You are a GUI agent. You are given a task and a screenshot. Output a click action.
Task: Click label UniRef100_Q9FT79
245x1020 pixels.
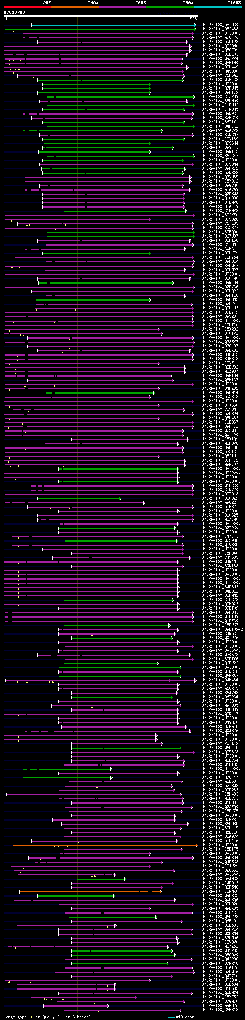click(x=220, y=92)
